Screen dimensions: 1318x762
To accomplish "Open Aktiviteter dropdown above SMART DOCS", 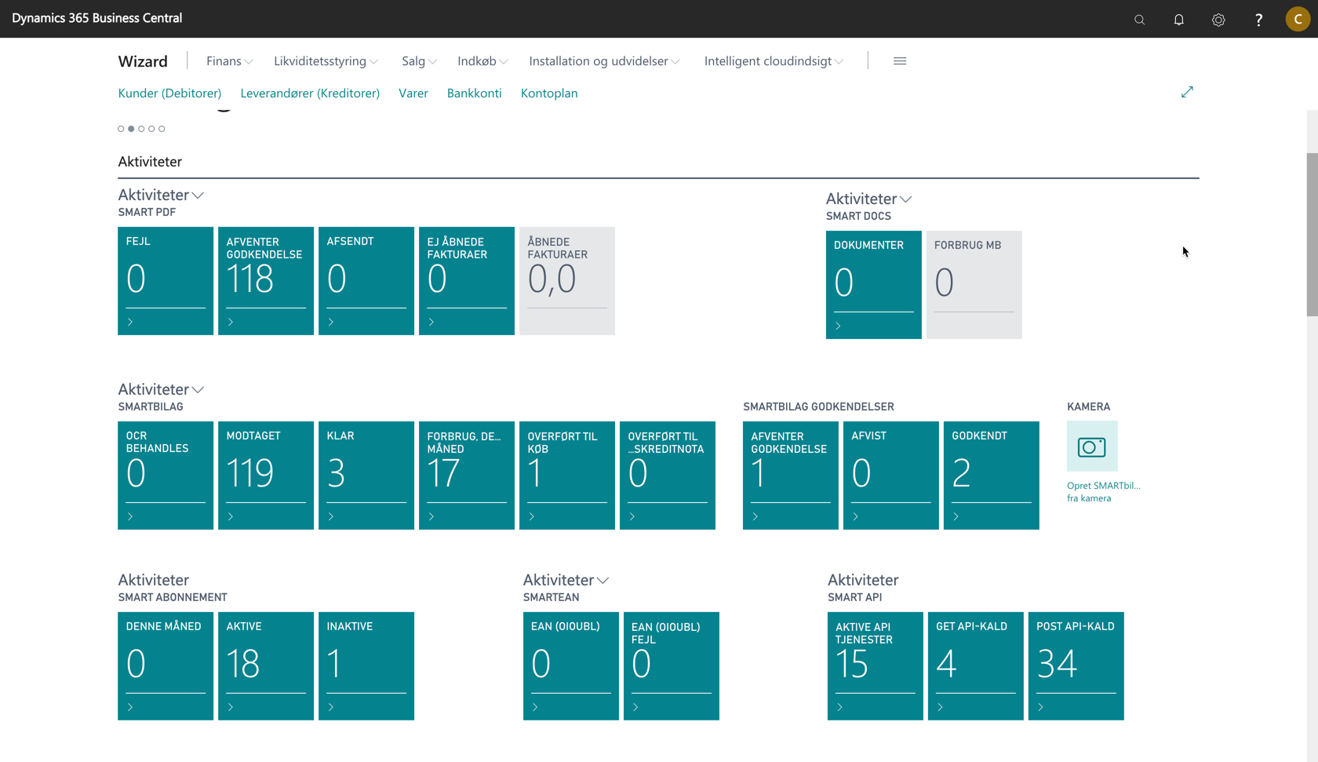I will 868,199.
